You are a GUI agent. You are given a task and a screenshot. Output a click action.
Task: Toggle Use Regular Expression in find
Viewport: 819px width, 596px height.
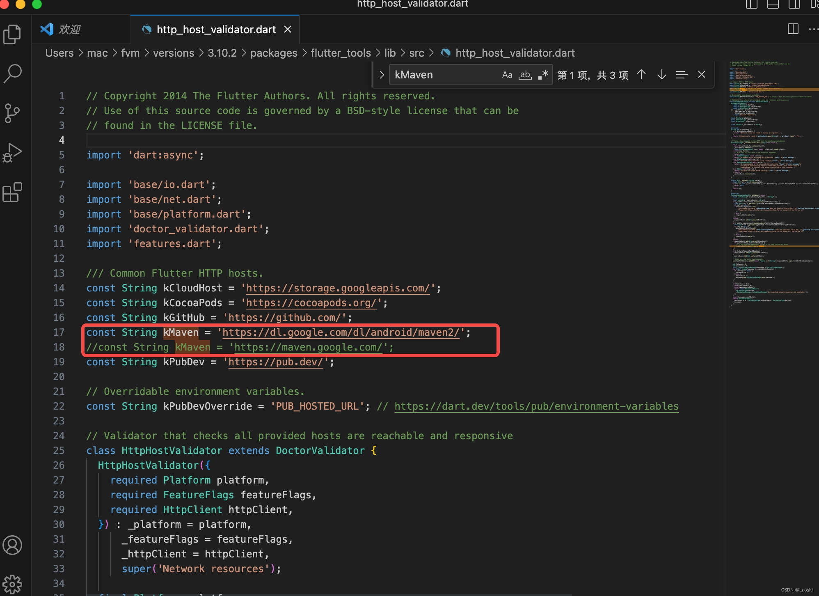point(543,75)
